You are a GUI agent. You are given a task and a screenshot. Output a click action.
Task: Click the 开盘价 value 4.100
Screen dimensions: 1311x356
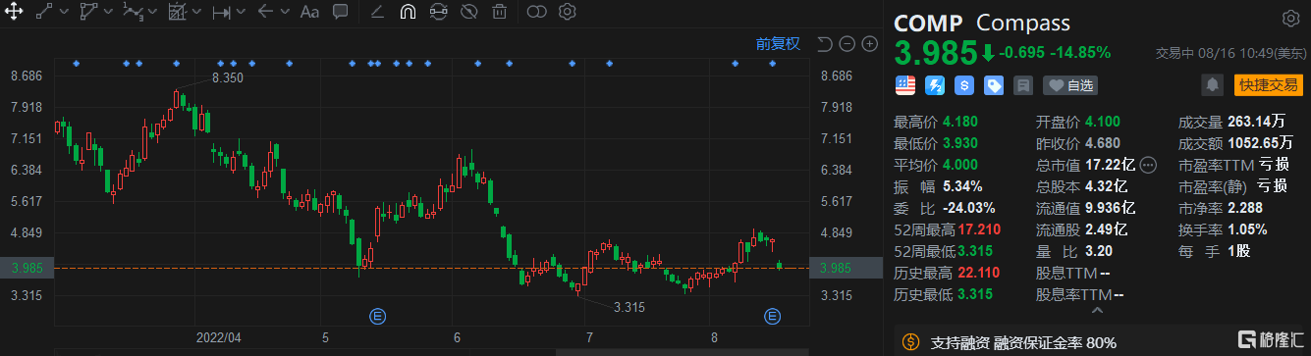point(1104,123)
